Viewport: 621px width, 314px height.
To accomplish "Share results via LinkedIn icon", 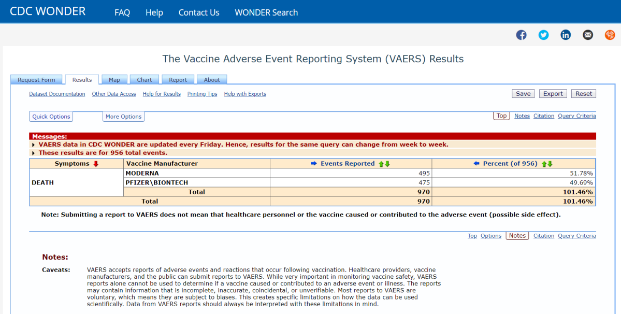I will [566, 35].
